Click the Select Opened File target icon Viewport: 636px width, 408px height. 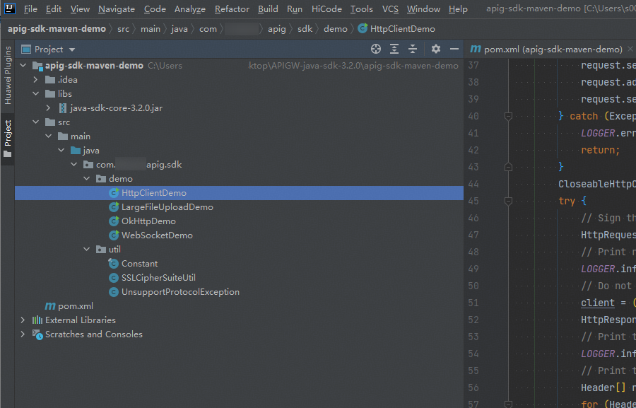(x=376, y=49)
